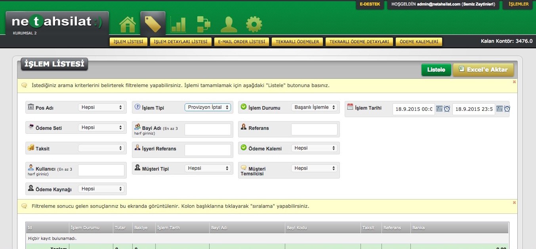Click the Bayi Adı text field
536x249 pixels.
pyautogui.click(x=208, y=129)
